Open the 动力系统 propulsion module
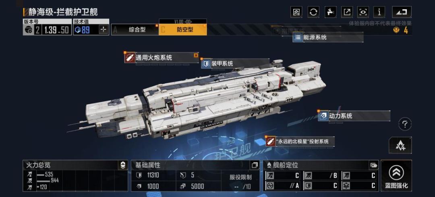 [354, 116]
